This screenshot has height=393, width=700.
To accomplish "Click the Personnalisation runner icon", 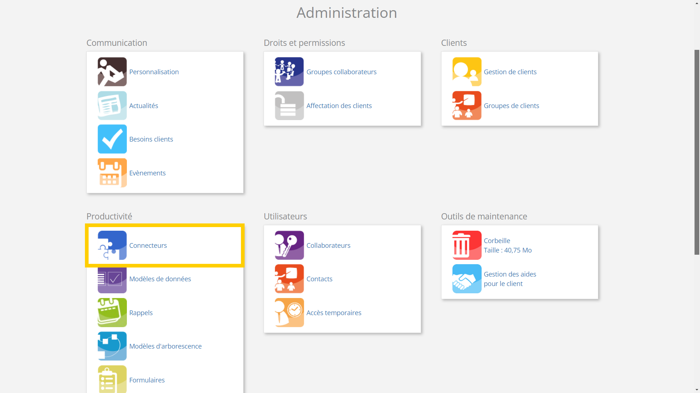I will 112,72.
